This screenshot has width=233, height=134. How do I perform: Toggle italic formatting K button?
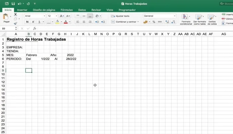(x=33, y=22)
